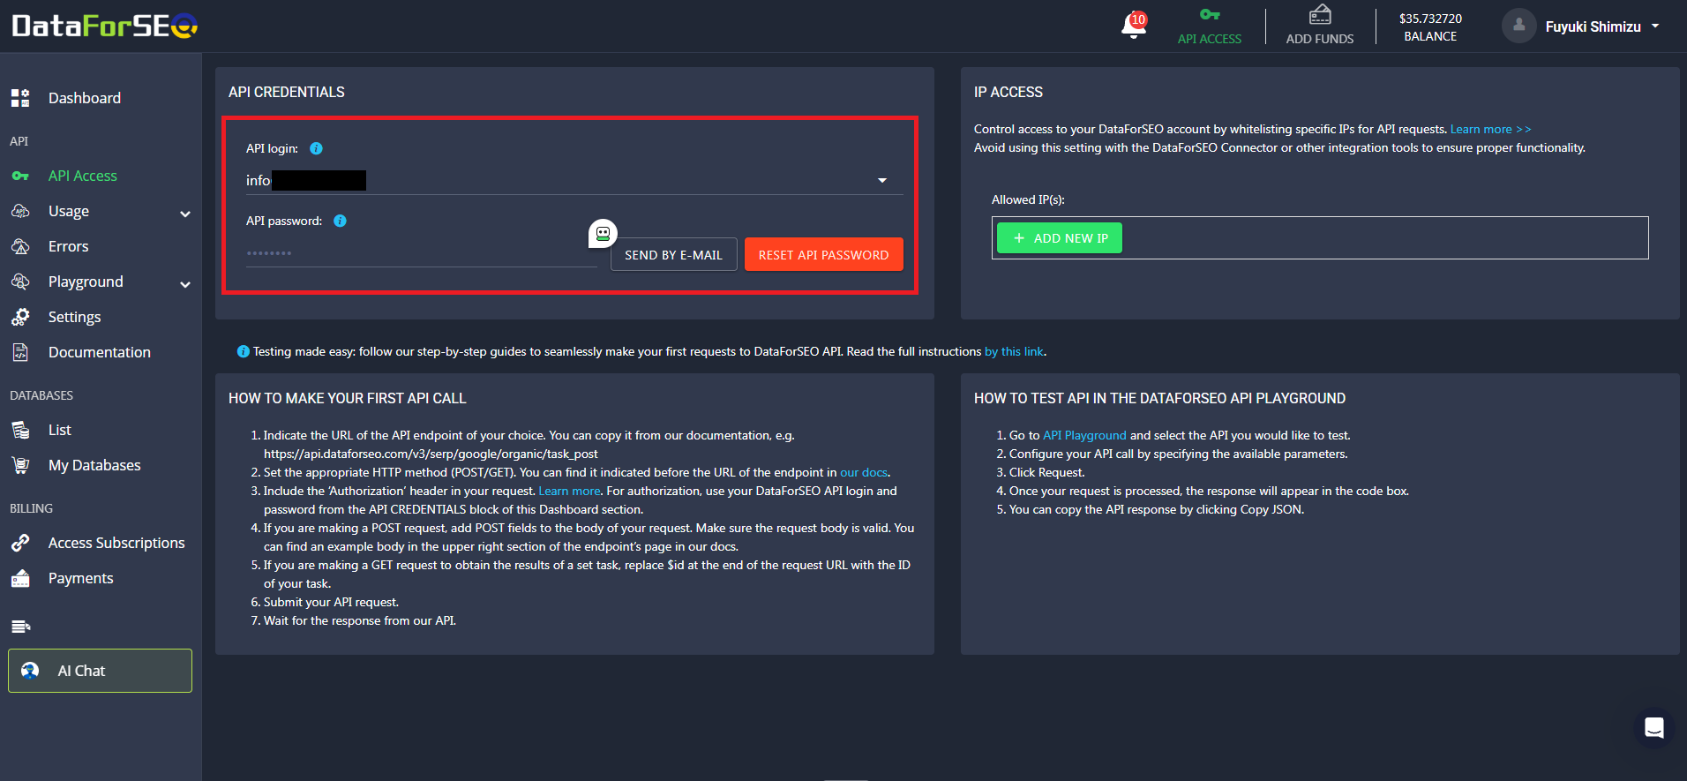The height and width of the screenshot is (781, 1687).
Task: Open the AI Chat button
Action: click(x=101, y=671)
